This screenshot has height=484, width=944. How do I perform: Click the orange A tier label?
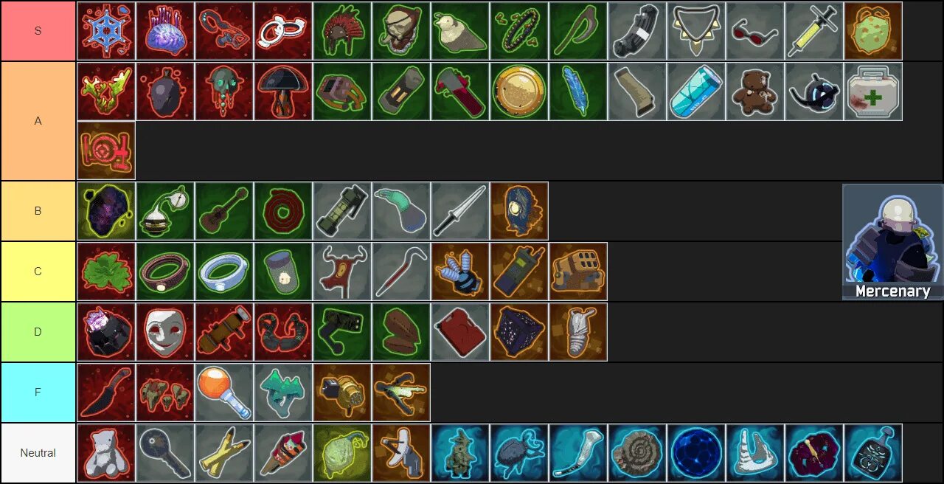click(38, 121)
